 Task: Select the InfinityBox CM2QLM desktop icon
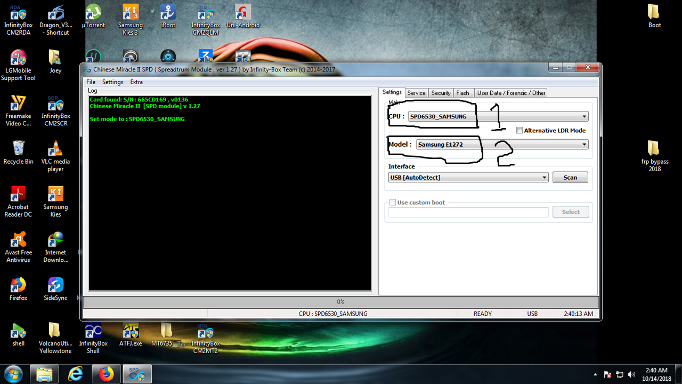206,20
